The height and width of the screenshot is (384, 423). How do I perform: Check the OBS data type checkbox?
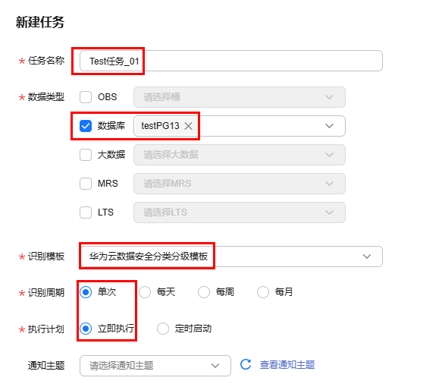coord(86,97)
